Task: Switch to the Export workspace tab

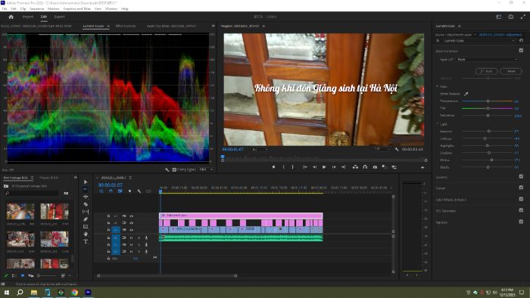Action: click(59, 17)
